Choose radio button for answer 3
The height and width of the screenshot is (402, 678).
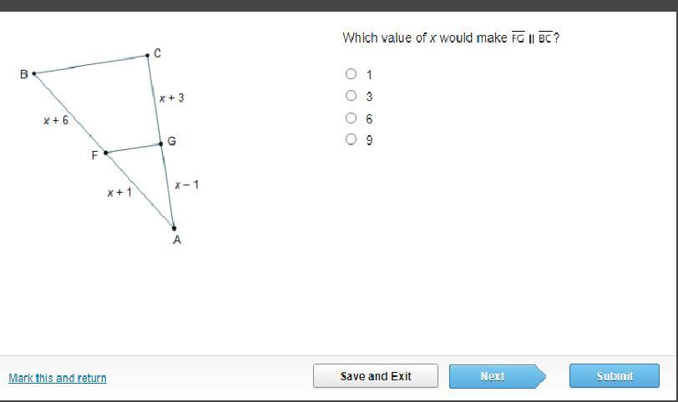point(352,96)
